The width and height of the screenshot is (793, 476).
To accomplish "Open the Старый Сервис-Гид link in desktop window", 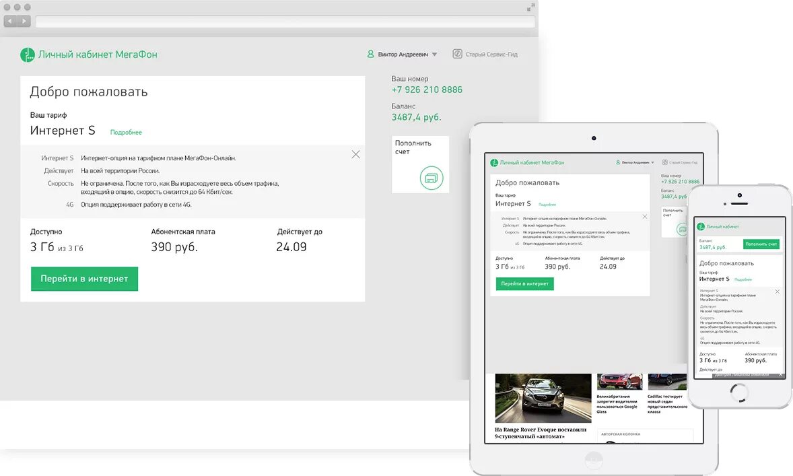I will click(x=491, y=54).
